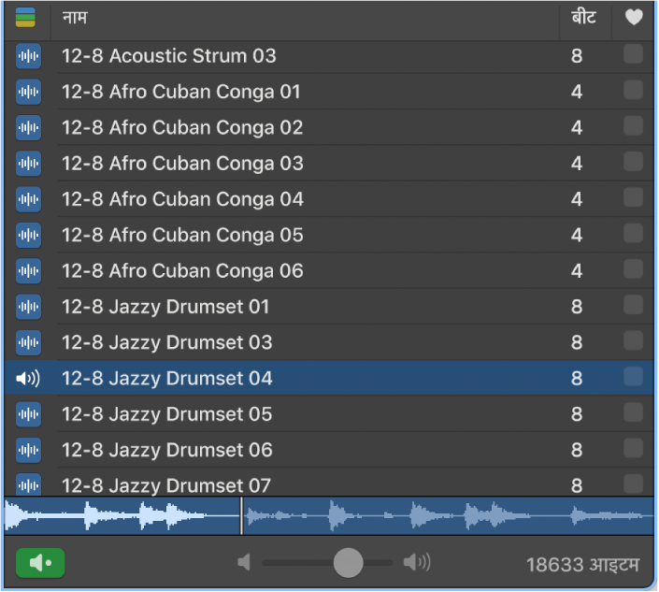The height and width of the screenshot is (592, 659).
Task: Select the 12-8 Afro Cuban Conga 02 loop
Action: 182,127
